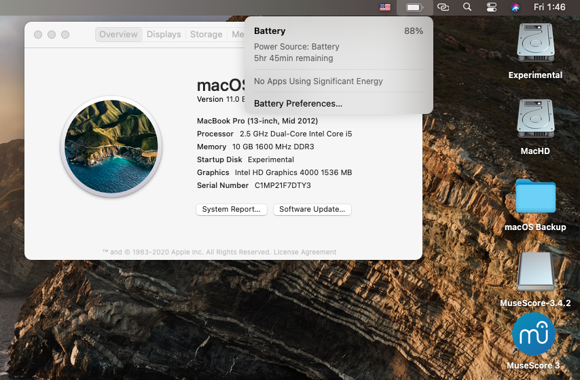Open the linked rings menu bar icon

click(443, 7)
